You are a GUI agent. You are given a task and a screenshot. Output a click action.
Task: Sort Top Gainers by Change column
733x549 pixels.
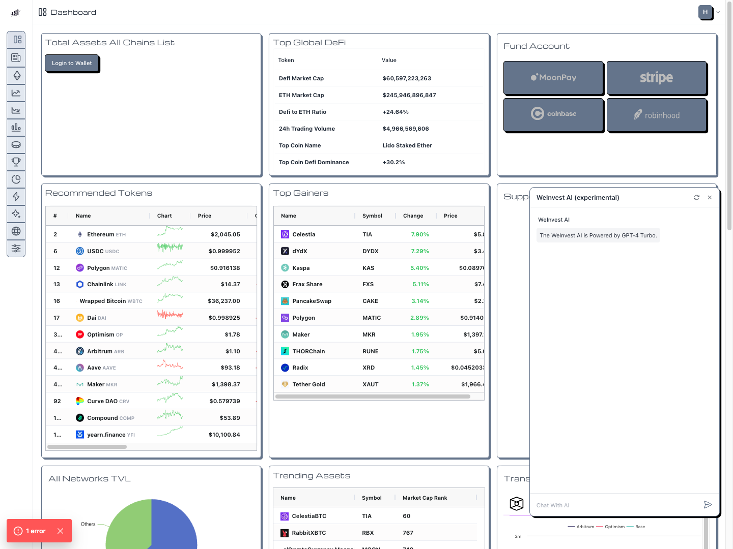coord(413,216)
